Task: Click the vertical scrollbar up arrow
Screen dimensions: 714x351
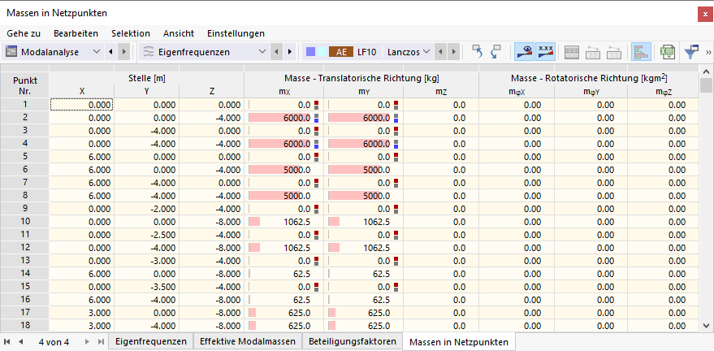Action: tap(706, 71)
